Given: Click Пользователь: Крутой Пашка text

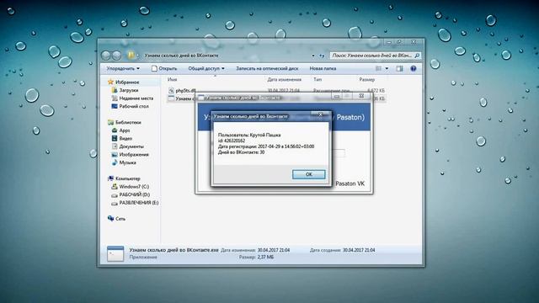Looking at the screenshot, I should tap(249, 135).
